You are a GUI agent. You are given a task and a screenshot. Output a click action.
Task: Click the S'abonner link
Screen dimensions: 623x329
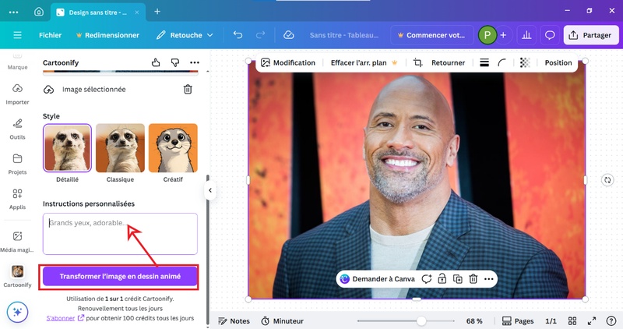click(60, 318)
